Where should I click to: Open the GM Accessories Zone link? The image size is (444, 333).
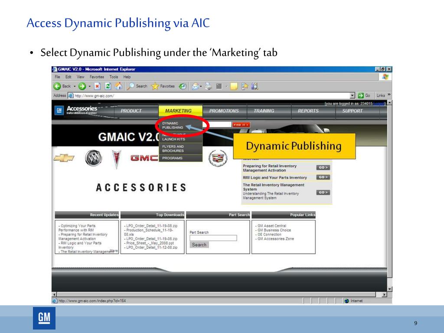(x=276, y=239)
